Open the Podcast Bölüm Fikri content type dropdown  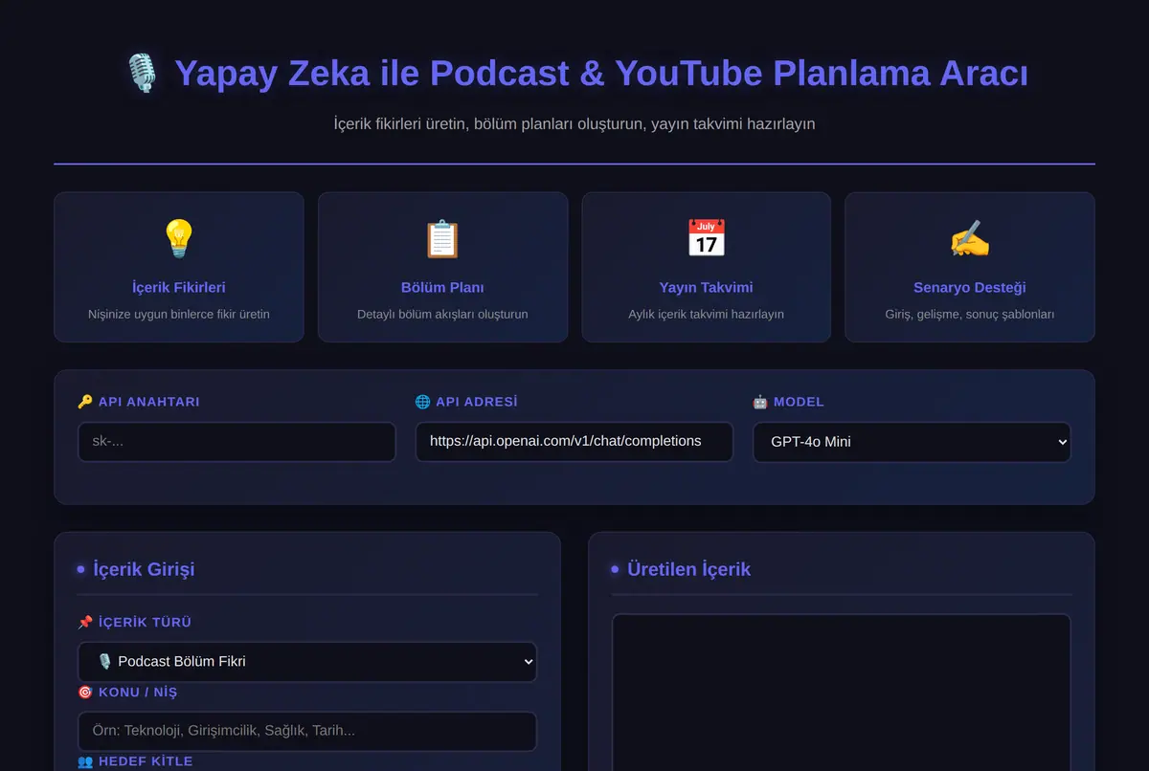(x=307, y=662)
